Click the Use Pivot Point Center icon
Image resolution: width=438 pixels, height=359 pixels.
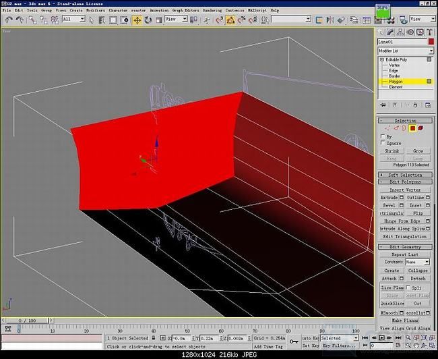(193, 20)
